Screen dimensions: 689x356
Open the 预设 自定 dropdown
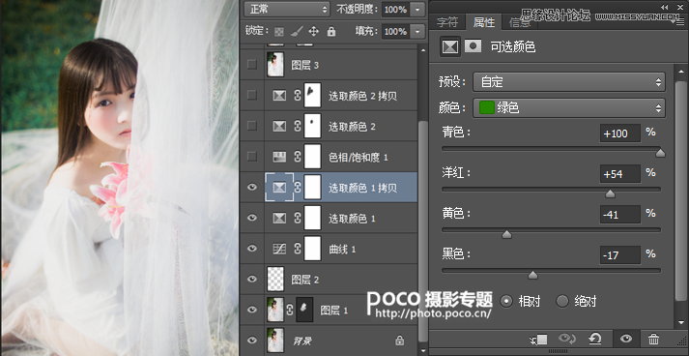(x=569, y=82)
